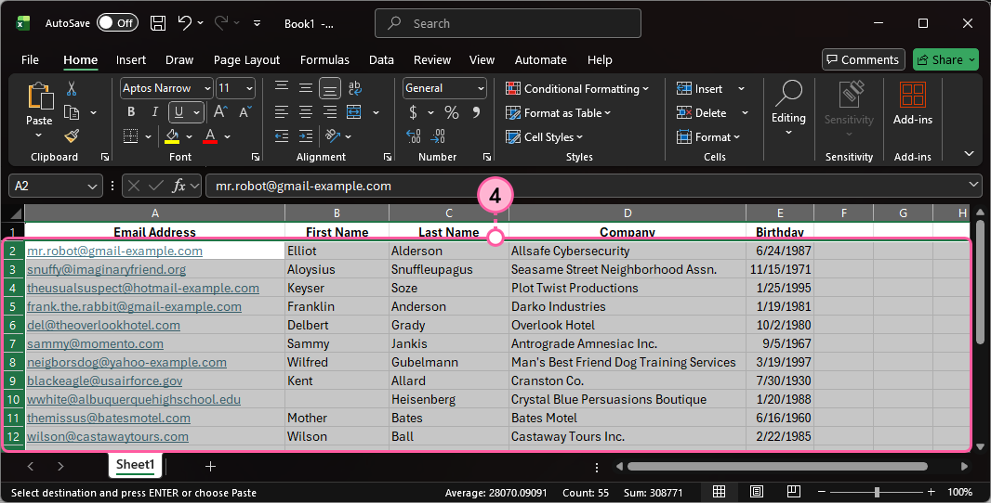
Task: Click the Cut scissors icon
Action: pyautogui.click(x=72, y=88)
